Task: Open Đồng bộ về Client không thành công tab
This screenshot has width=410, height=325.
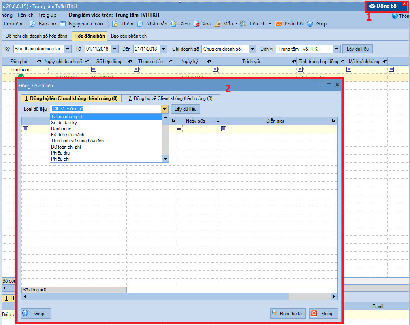Action: point(171,98)
